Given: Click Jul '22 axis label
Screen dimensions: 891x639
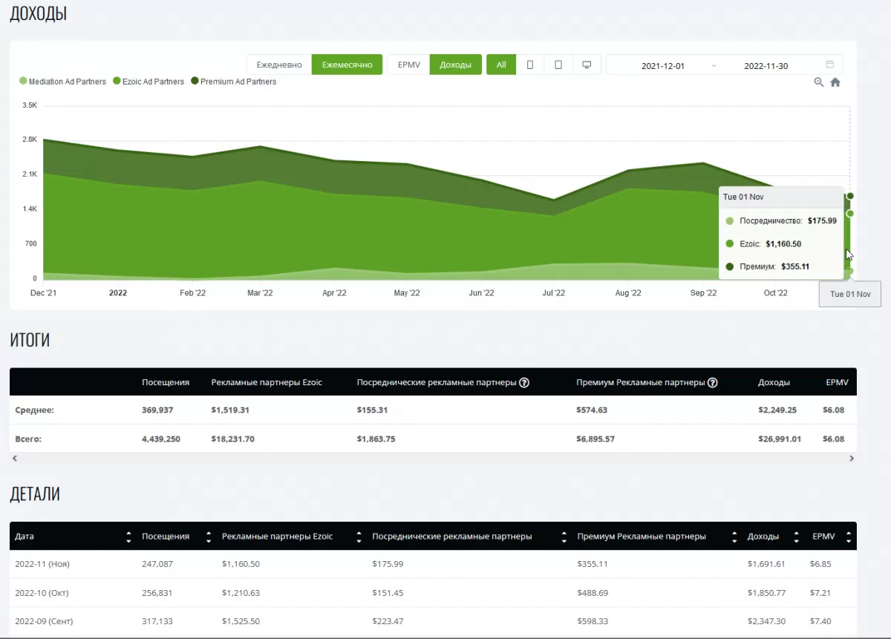Looking at the screenshot, I should pos(554,293).
